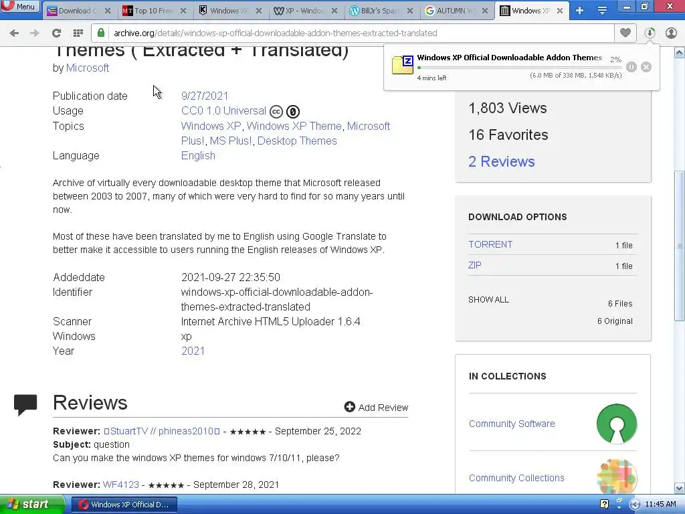The height and width of the screenshot is (514, 685).
Task: Select the Opera taskbar window button
Action: (x=124, y=505)
